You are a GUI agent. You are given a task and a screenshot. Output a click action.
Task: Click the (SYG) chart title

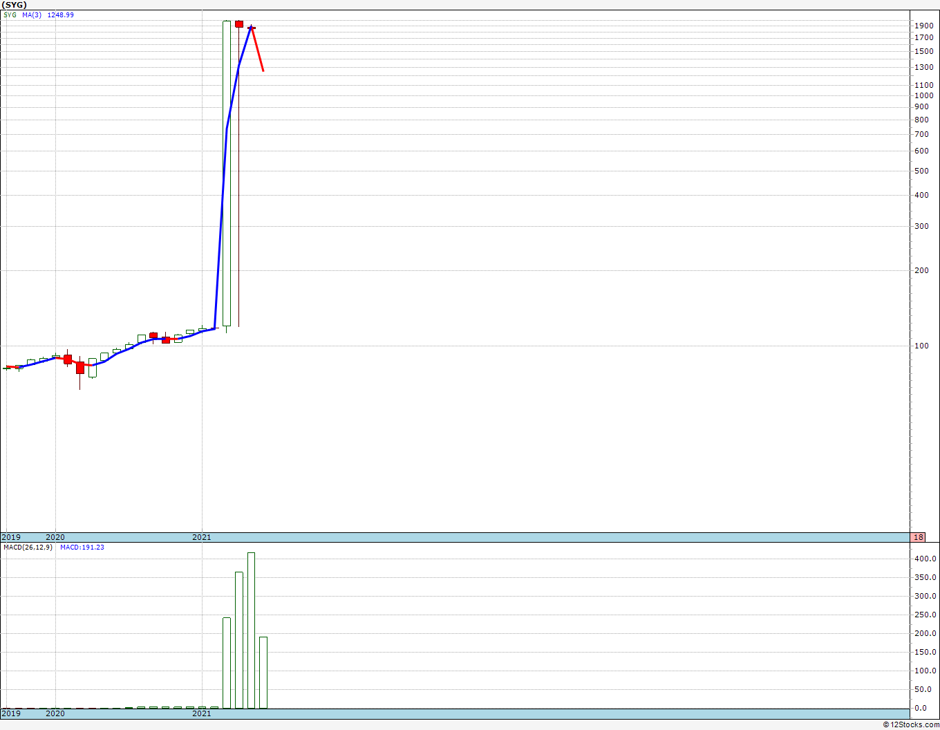pyautogui.click(x=15, y=5)
